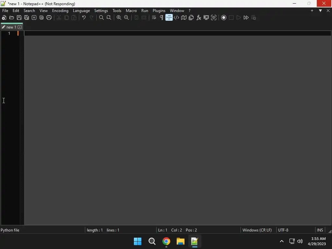
Task: Open the Window menu
Action: (177, 11)
